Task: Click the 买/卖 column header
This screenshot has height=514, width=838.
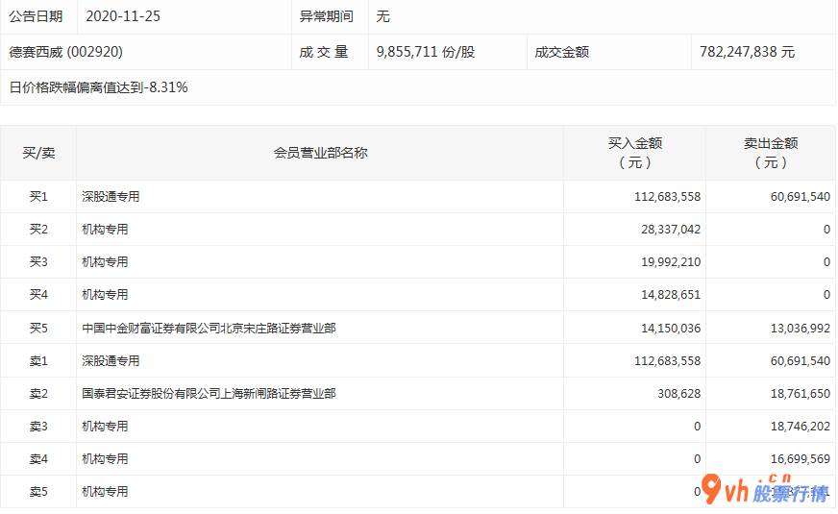Action: [x=38, y=153]
